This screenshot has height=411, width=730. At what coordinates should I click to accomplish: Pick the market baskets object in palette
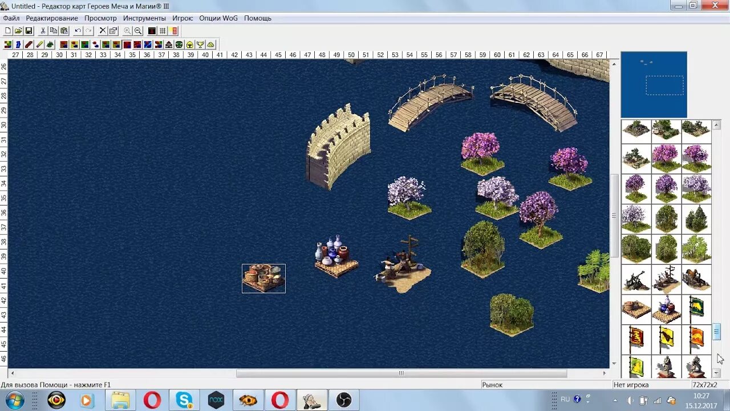636,308
